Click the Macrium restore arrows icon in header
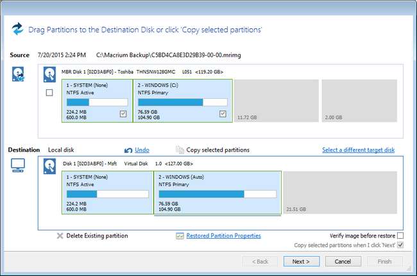This screenshot has height=276, width=417. pos(18,29)
